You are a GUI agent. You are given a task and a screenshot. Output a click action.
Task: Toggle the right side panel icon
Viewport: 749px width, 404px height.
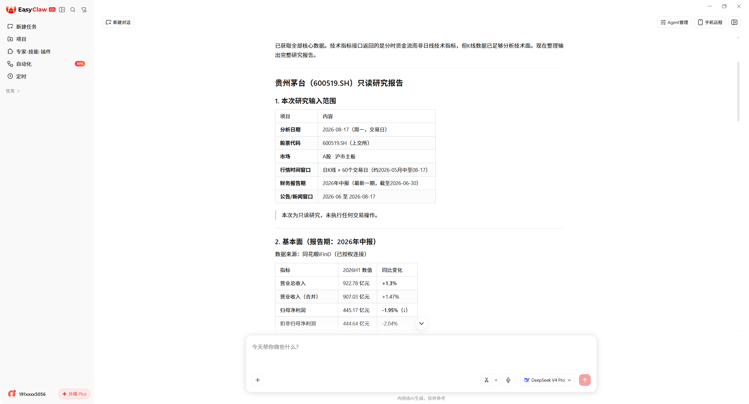[734, 22]
